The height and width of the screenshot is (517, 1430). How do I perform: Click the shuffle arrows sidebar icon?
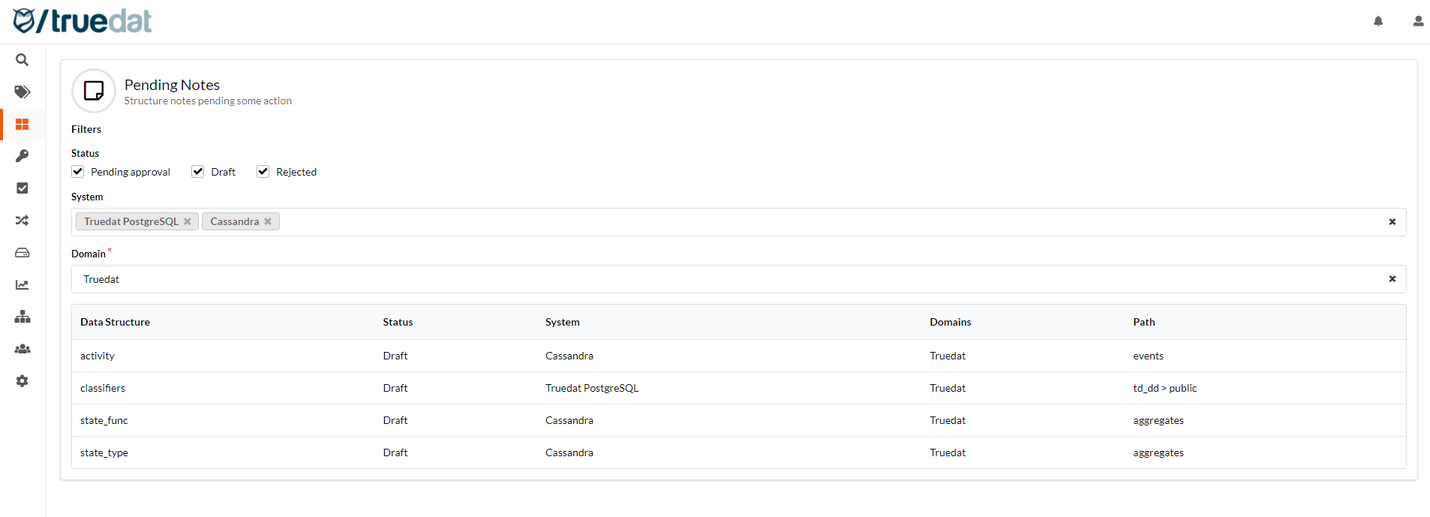pyautogui.click(x=23, y=221)
